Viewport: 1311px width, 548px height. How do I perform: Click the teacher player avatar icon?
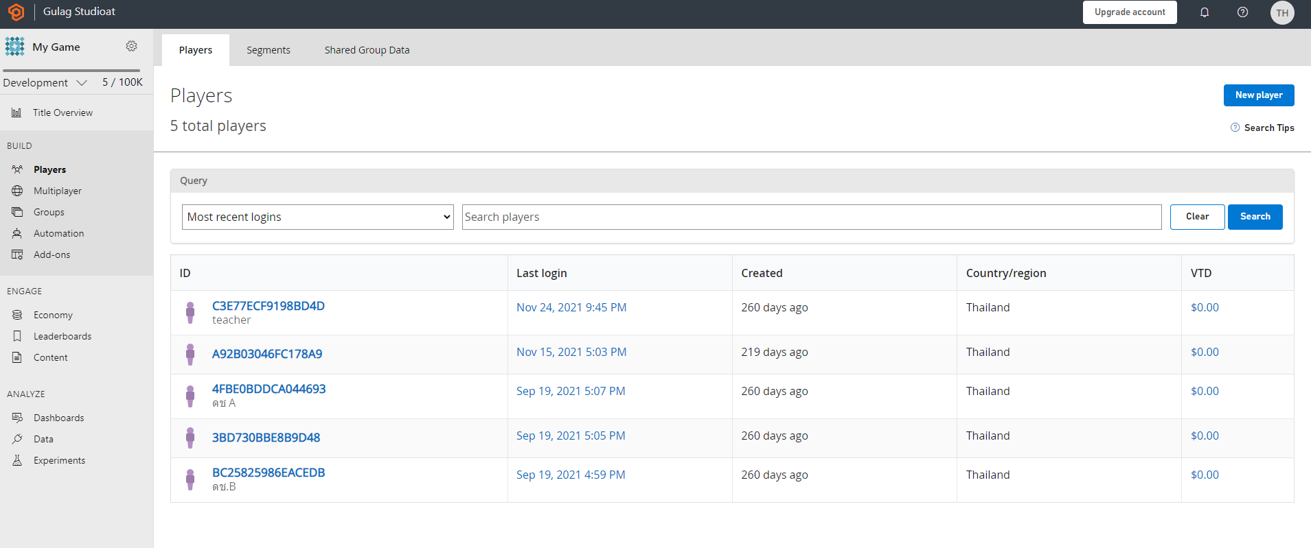190,313
